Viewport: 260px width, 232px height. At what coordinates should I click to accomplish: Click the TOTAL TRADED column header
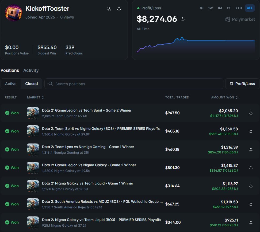[x=177, y=97]
